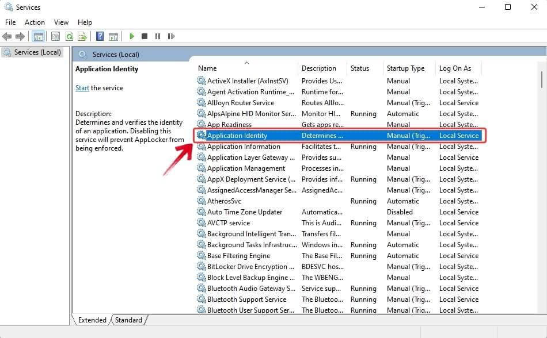547x338 pixels.
Task: Toggle the console tree visibility icon
Action: 38,36
